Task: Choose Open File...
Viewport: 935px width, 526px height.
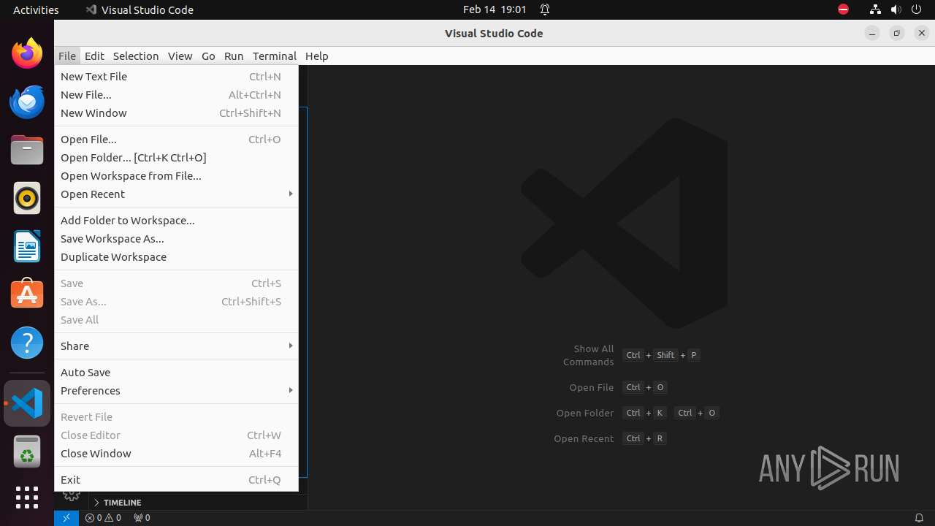Action: (176, 140)
